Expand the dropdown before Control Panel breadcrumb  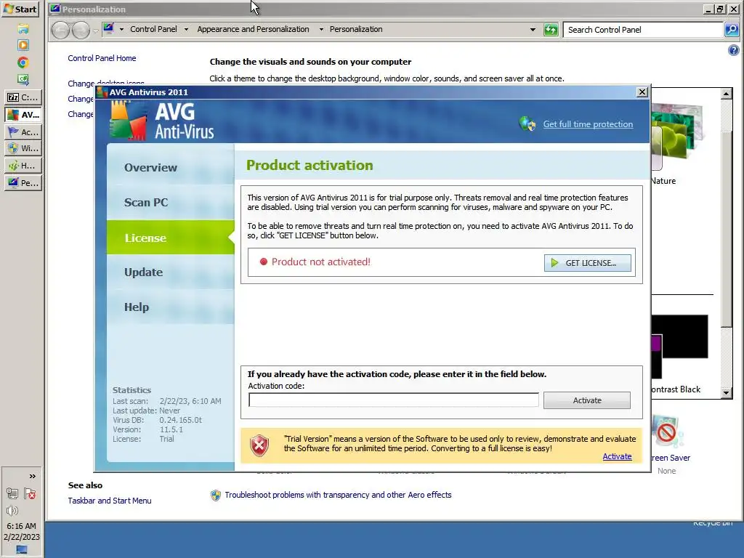pos(121,29)
